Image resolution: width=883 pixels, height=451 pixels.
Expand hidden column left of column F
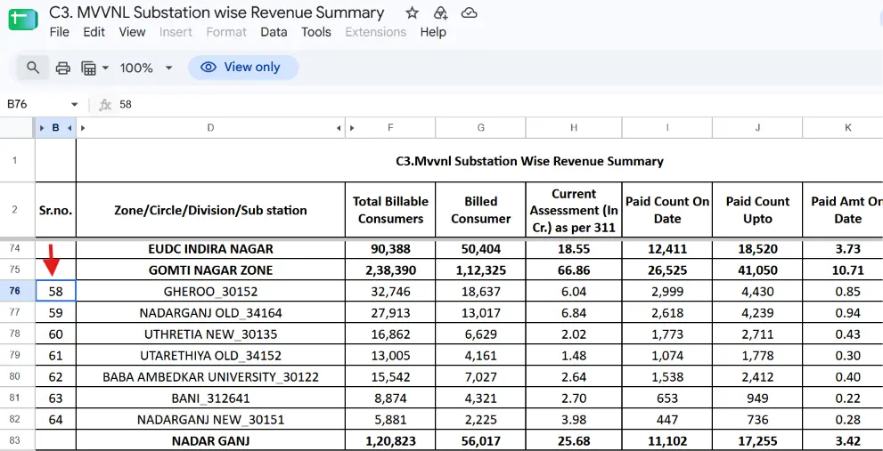coord(352,128)
